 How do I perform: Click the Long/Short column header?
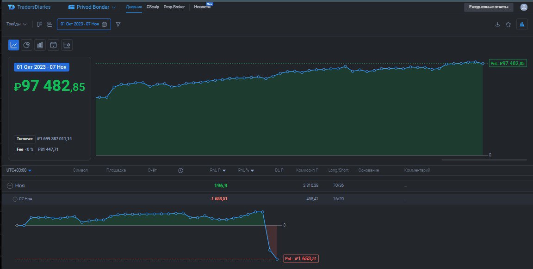pyautogui.click(x=338, y=170)
